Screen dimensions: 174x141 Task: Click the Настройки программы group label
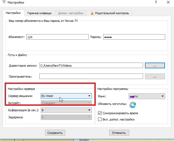(113, 89)
